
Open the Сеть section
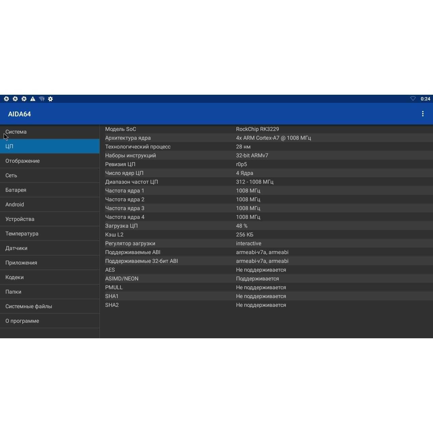pyautogui.click(x=50, y=176)
